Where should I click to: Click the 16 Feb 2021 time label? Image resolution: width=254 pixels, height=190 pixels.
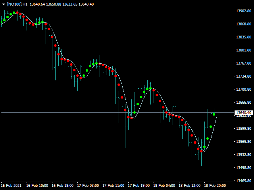point(11,186)
